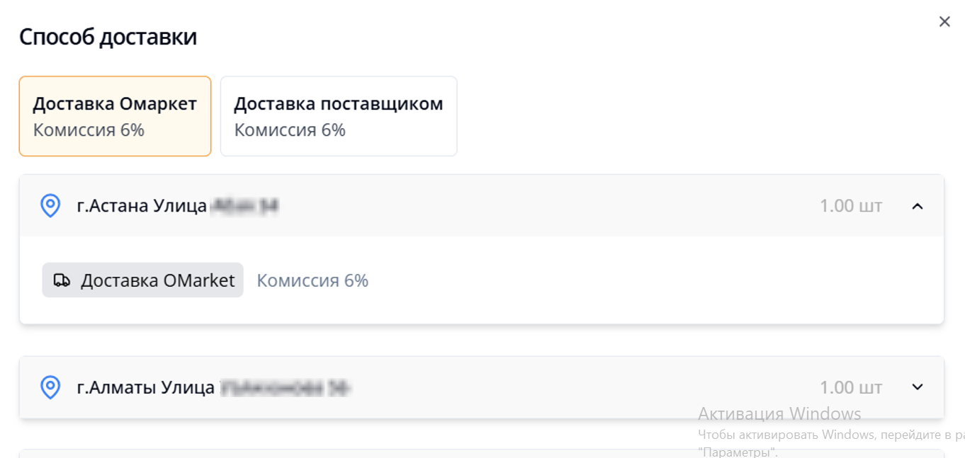The width and height of the screenshot is (965, 458).
Task: Click the partially visible third address card
Action: tap(482, 453)
